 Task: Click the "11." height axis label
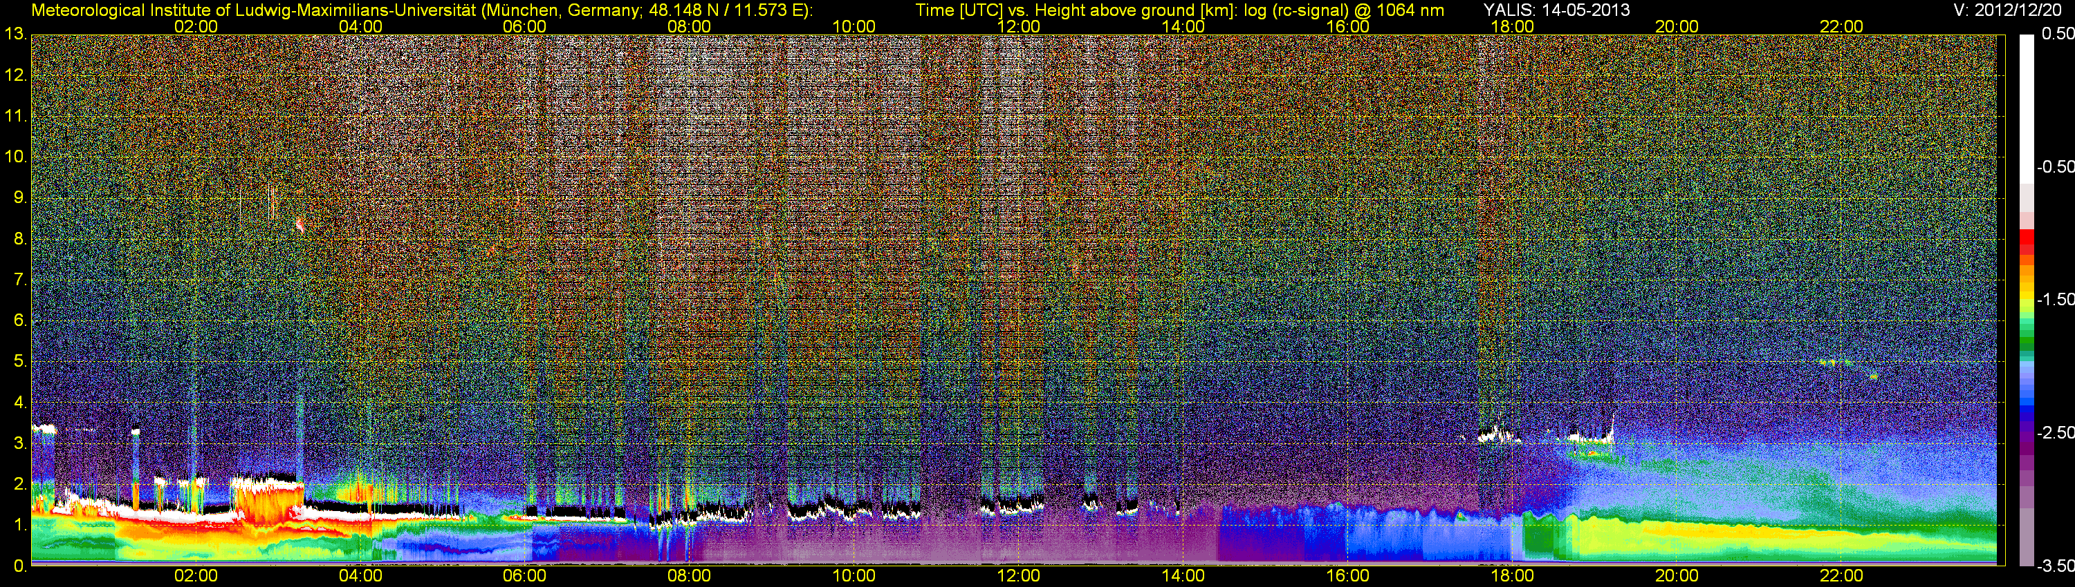click(15, 117)
